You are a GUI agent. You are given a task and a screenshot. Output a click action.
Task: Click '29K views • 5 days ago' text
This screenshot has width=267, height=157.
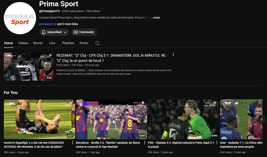click(x=160, y=152)
